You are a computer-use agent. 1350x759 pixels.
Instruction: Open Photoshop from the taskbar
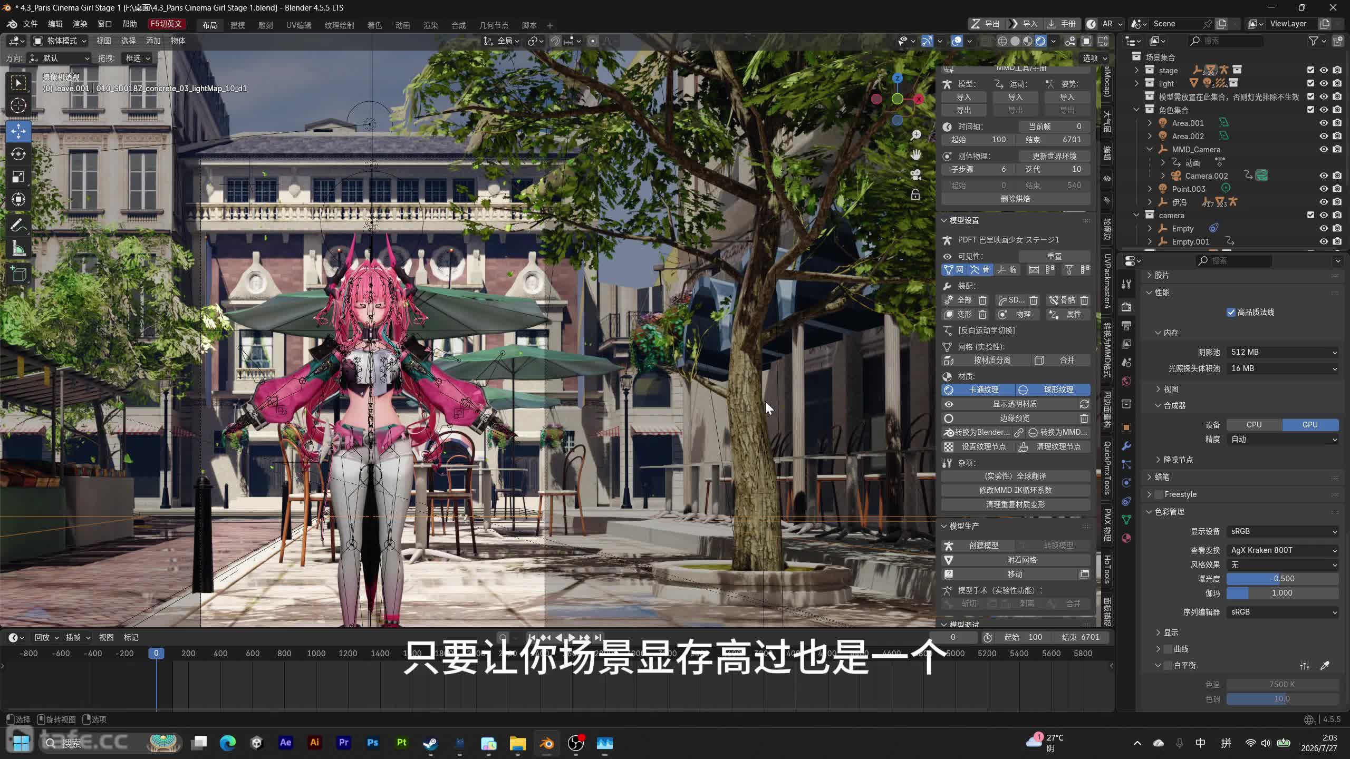point(372,743)
